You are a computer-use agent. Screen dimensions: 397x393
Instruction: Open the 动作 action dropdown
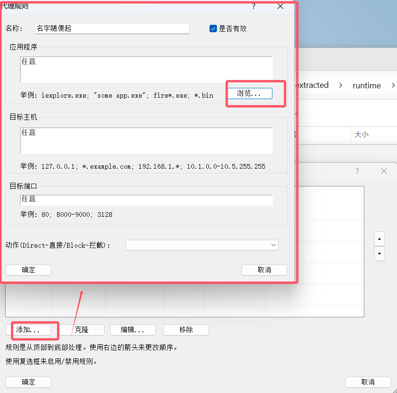202,245
